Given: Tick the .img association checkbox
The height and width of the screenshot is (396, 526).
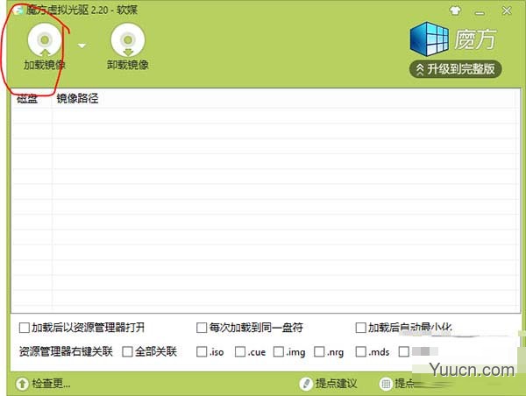Looking at the screenshot, I should [x=279, y=351].
